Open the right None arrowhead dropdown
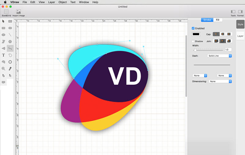Image resolution: width=245 pixels, height=155 pixels. 224,75
